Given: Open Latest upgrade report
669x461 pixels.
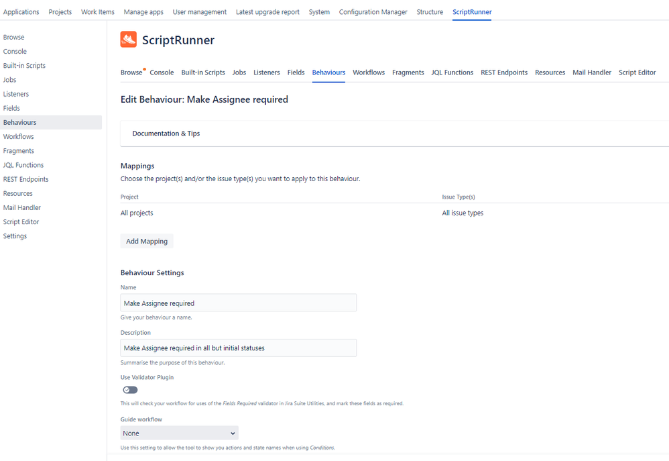Looking at the screenshot, I should (267, 12).
